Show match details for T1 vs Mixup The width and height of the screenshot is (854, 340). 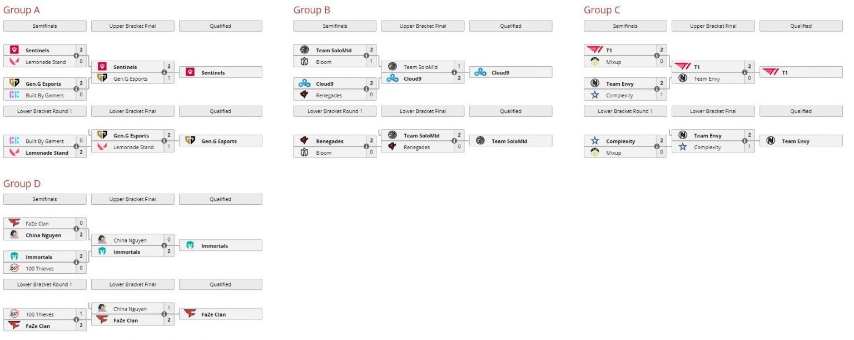point(657,56)
